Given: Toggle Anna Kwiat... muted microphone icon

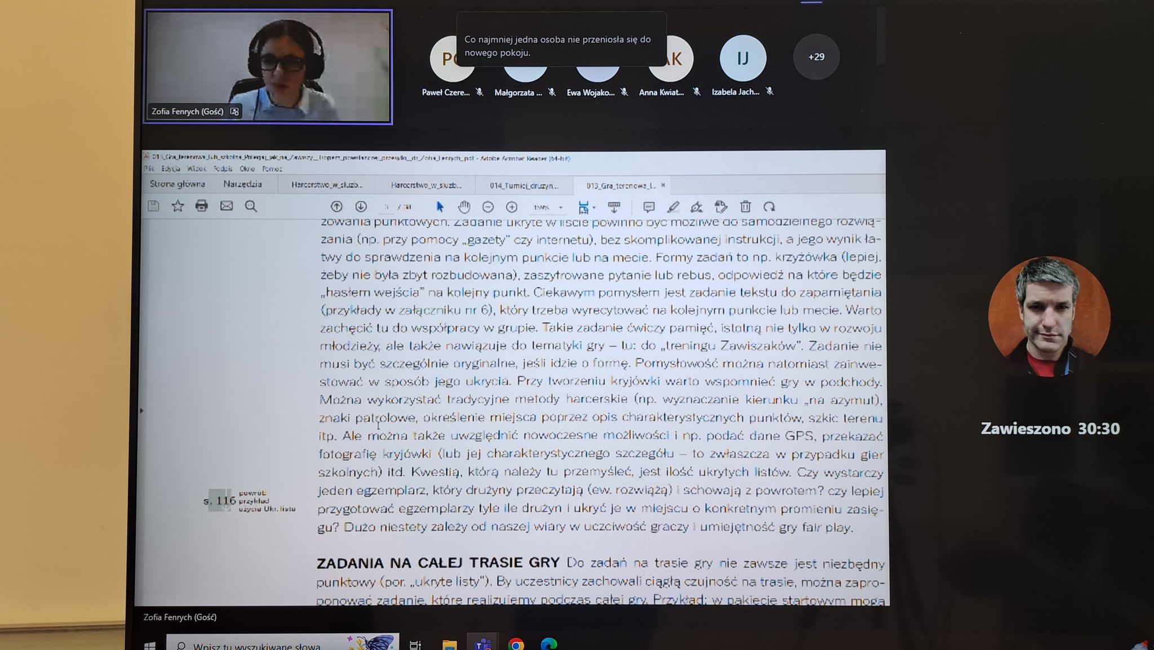Looking at the screenshot, I should [x=697, y=92].
